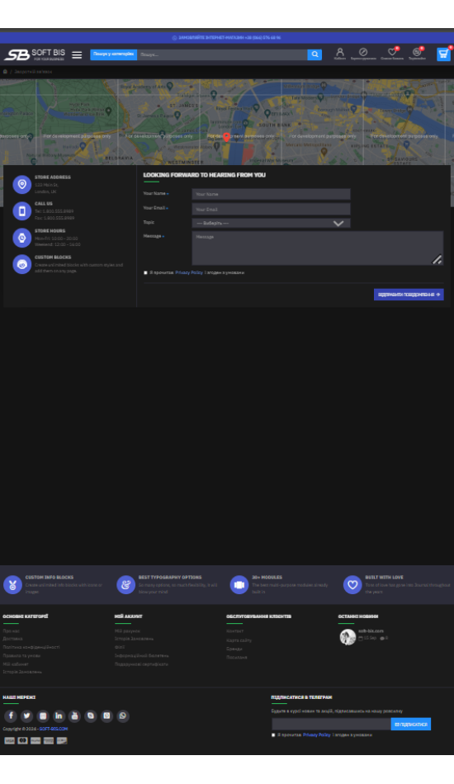Click the home icon in breadcrumb

tap(5, 72)
